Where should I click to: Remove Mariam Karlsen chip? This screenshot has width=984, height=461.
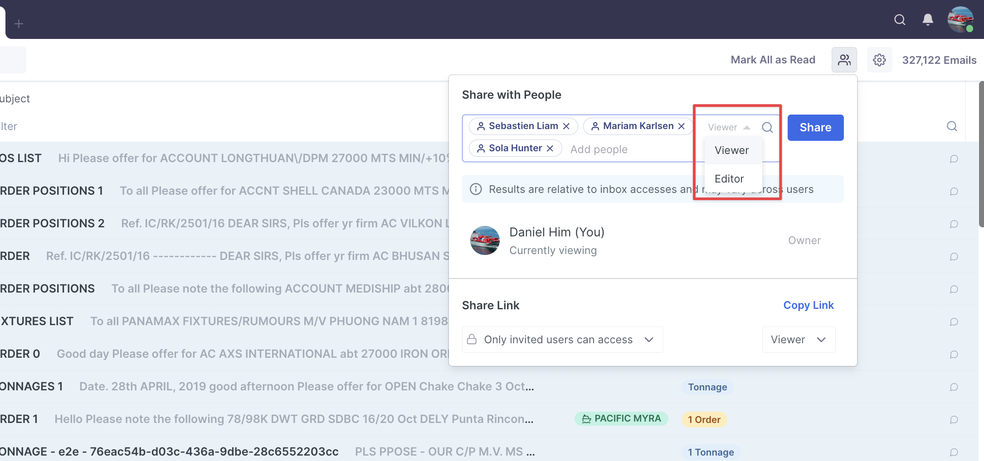click(682, 126)
